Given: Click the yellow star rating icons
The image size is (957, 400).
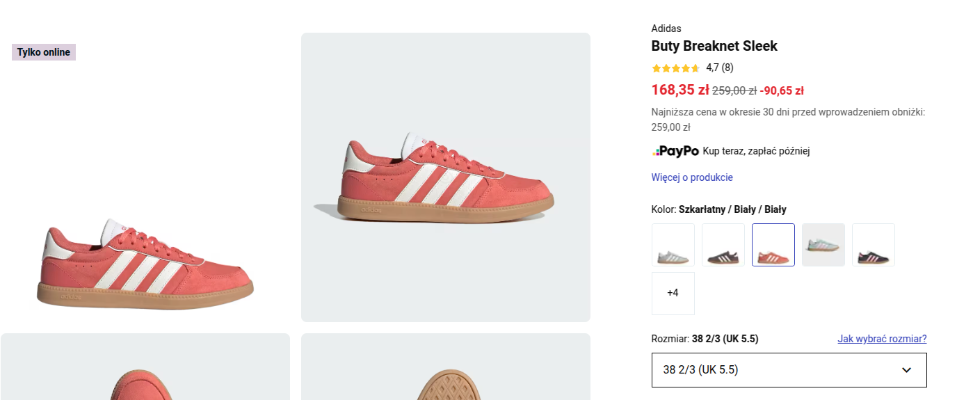Looking at the screenshot, I should (675, 68).
